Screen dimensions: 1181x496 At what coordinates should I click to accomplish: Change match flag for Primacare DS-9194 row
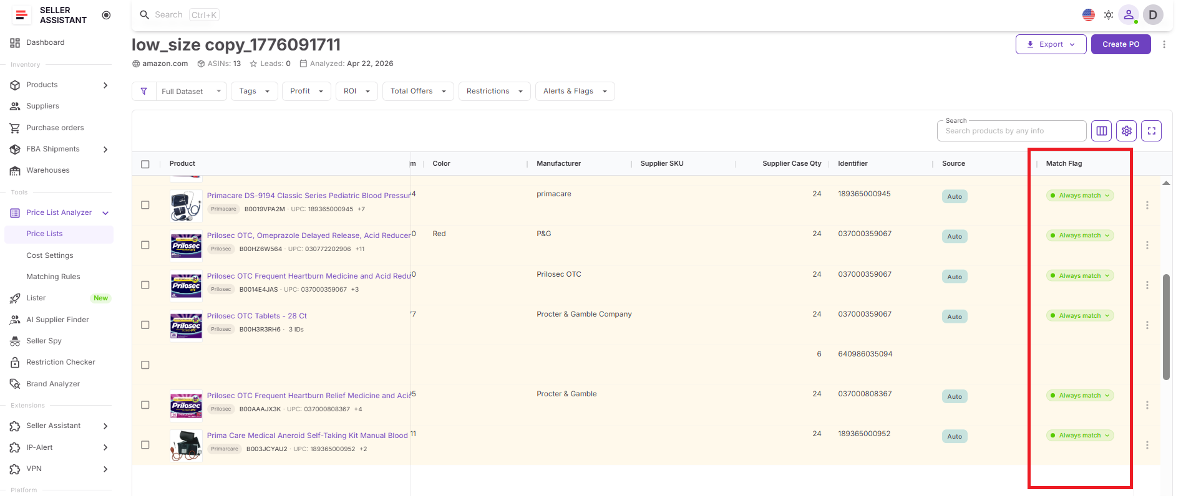click(1080, 196)
